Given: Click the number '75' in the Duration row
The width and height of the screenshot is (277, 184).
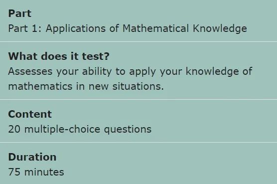Looking at the screenshot, I should tap(14, 172).
